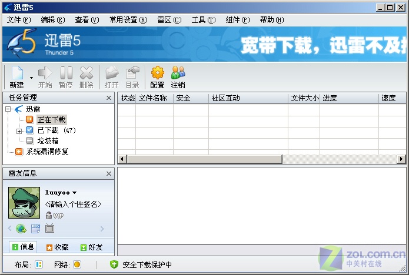Select 迅雷 root item in task tree
Image resolution: width=409 pixels, height=275 pixels.
click(33, 109)
